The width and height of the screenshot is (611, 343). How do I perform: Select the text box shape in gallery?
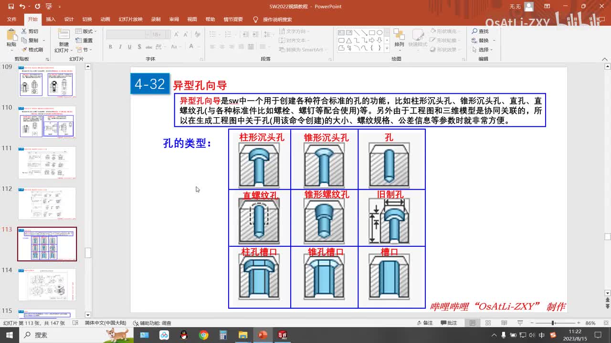coord(342,32)
